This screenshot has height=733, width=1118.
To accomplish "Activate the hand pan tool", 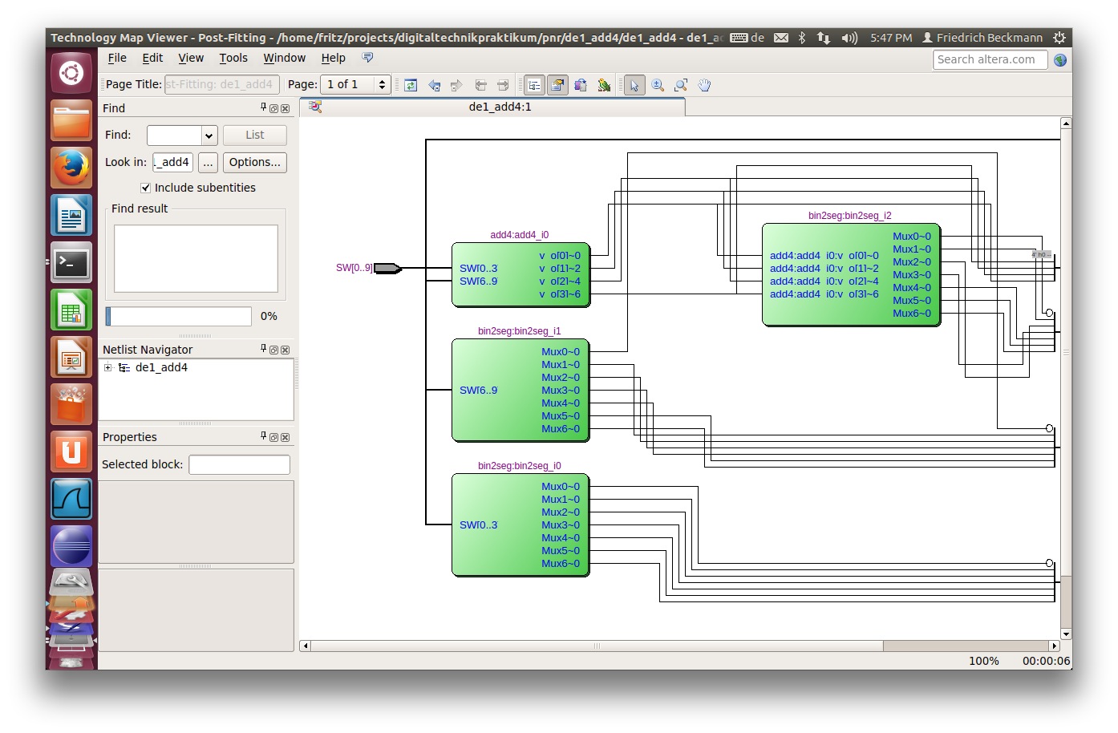I will [x=704, y=85].
